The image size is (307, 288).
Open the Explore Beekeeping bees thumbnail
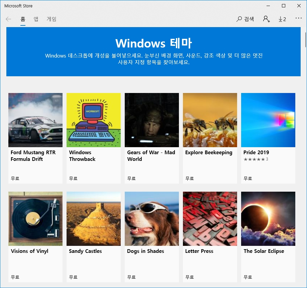click(x=210, y=120)
